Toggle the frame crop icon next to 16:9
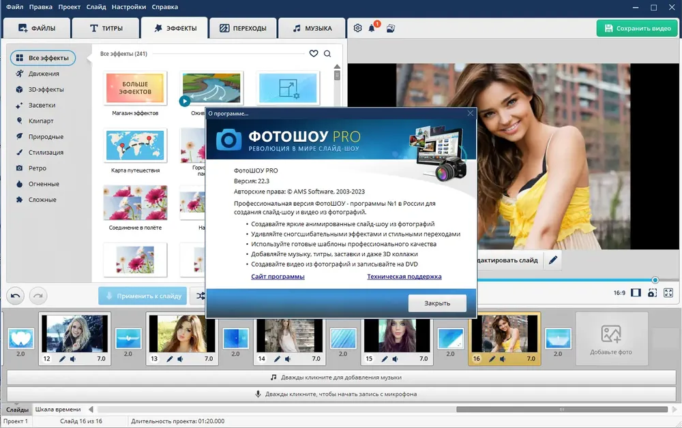The width and height of the screenshot is (682, 428). [636, 292]
